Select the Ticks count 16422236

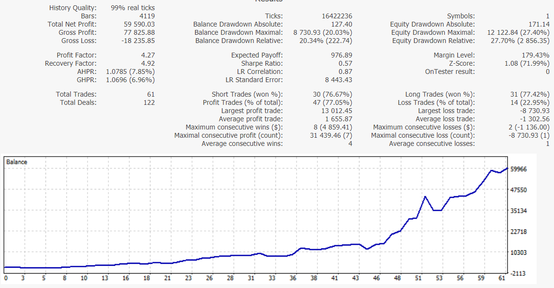coord(337,16)
